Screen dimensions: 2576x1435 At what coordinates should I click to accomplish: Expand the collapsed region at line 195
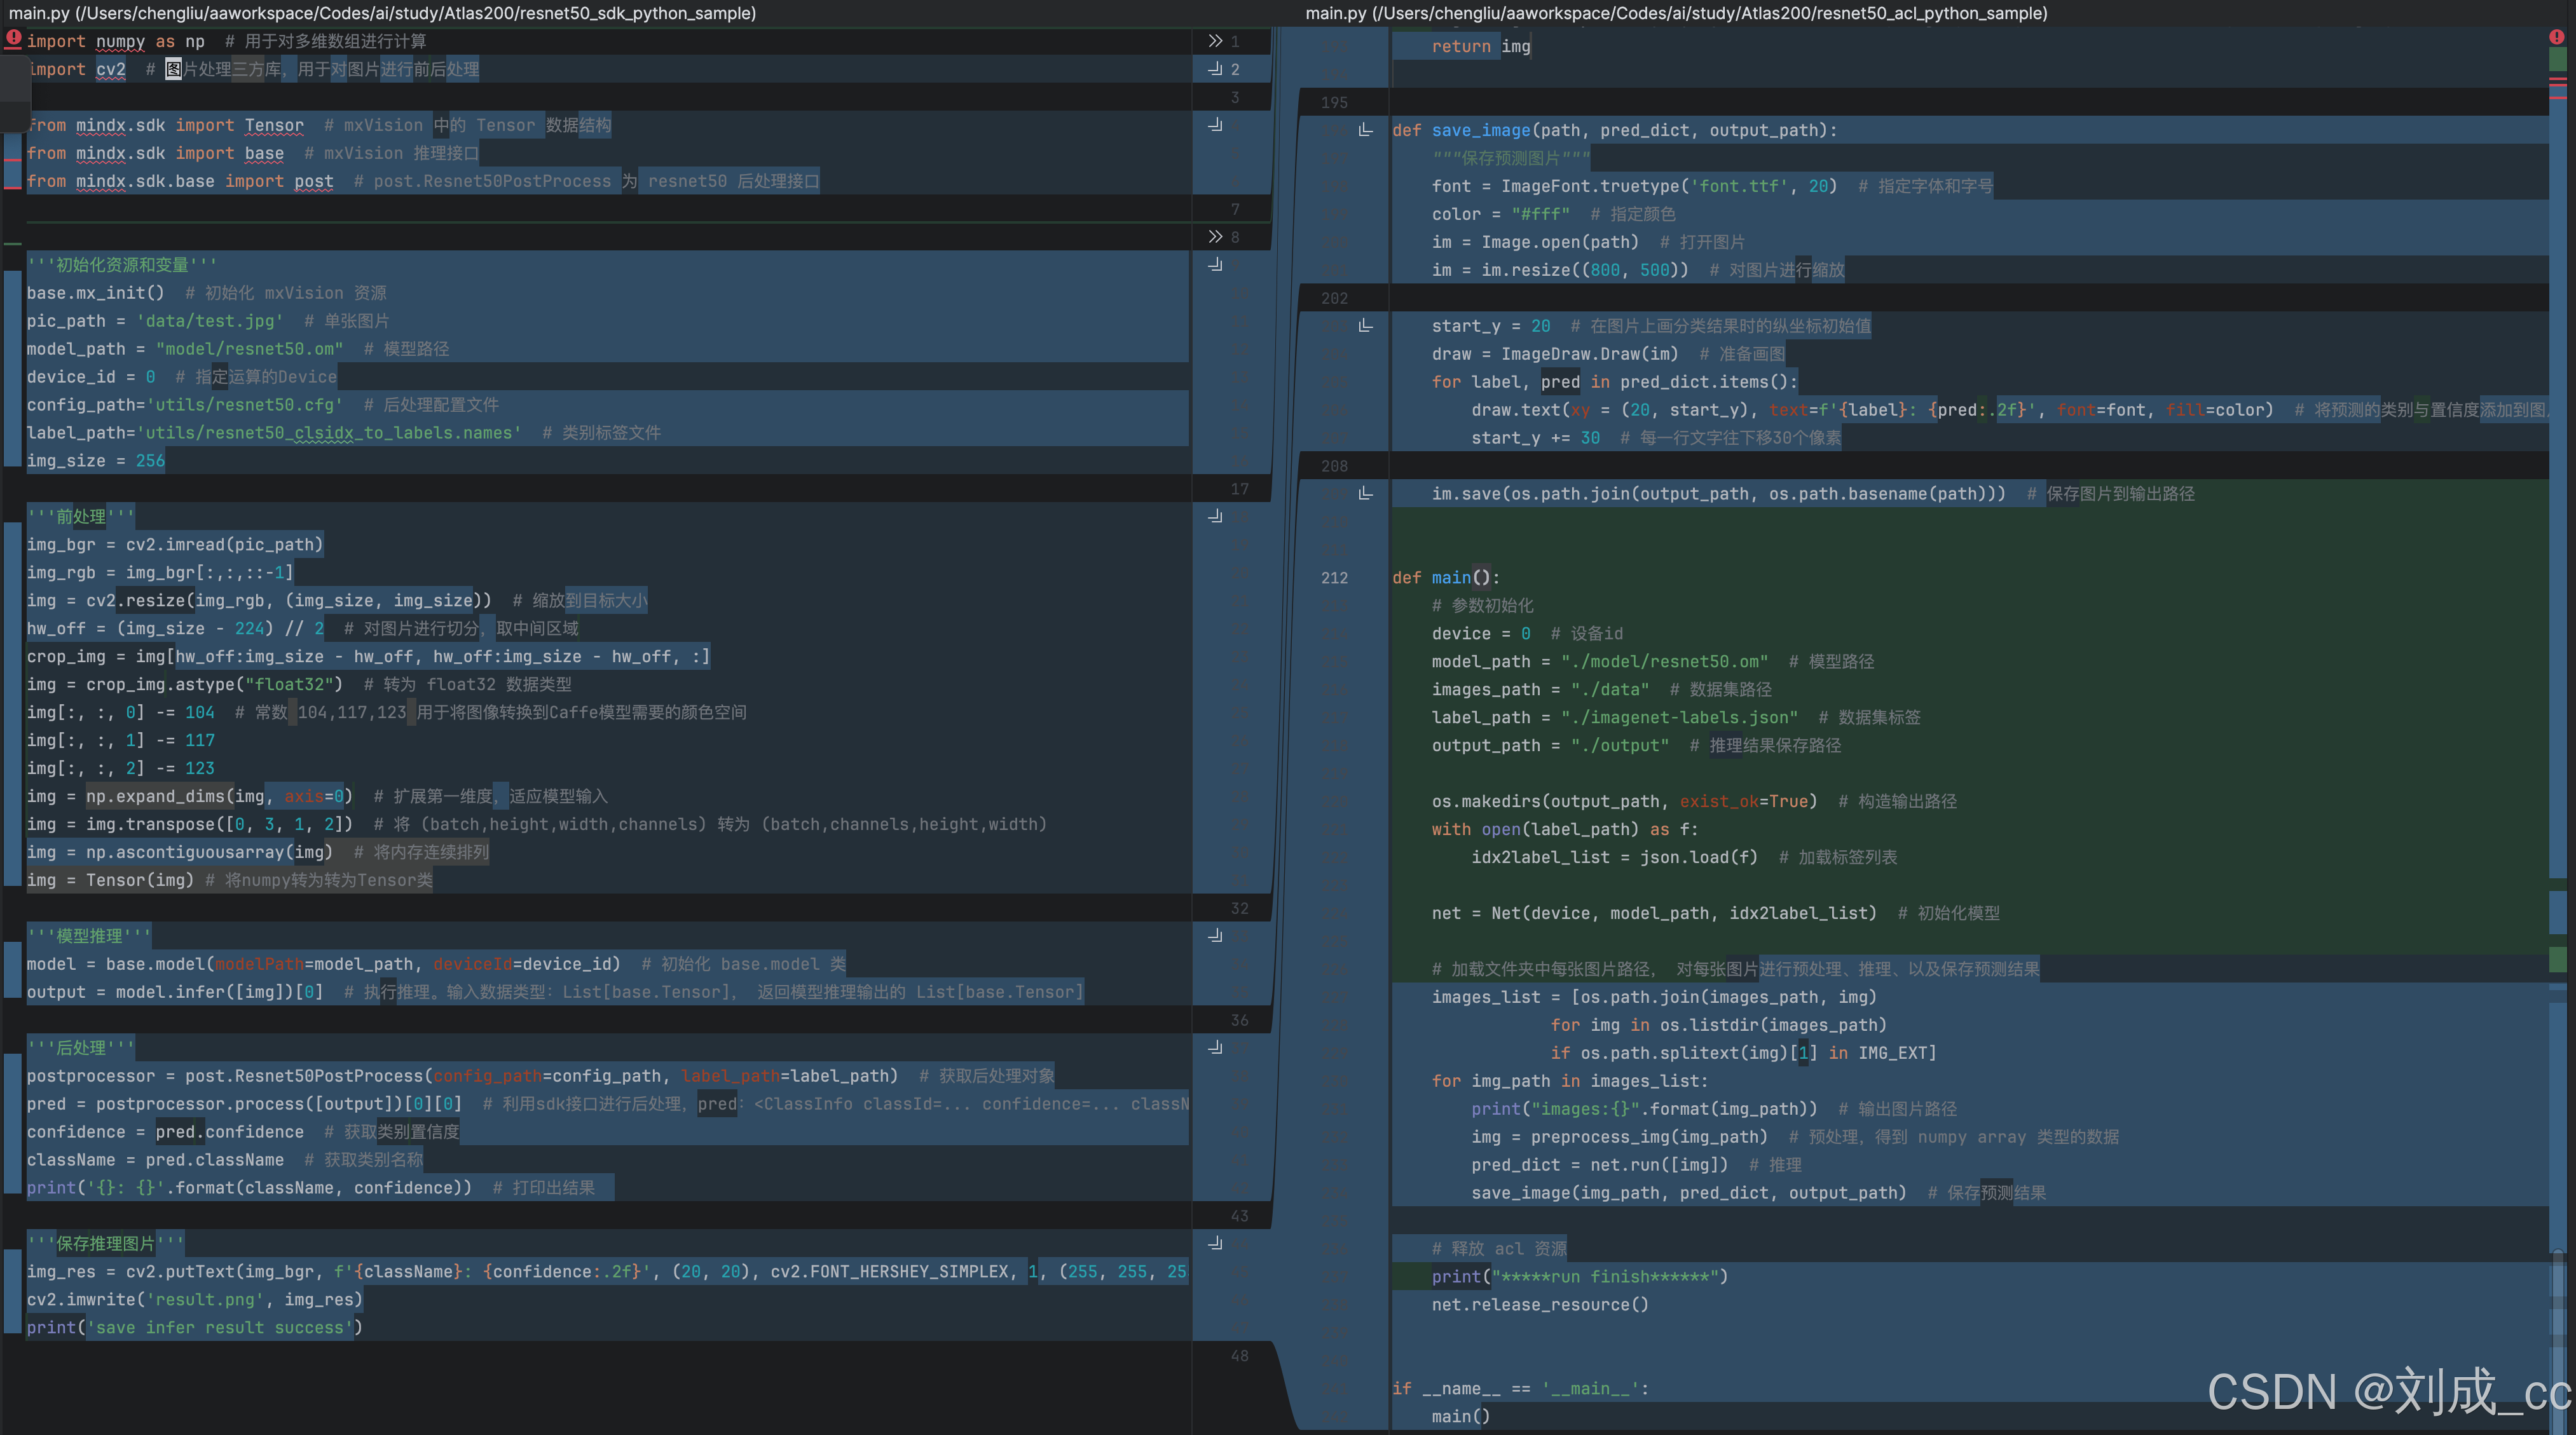coord(1334,102)
